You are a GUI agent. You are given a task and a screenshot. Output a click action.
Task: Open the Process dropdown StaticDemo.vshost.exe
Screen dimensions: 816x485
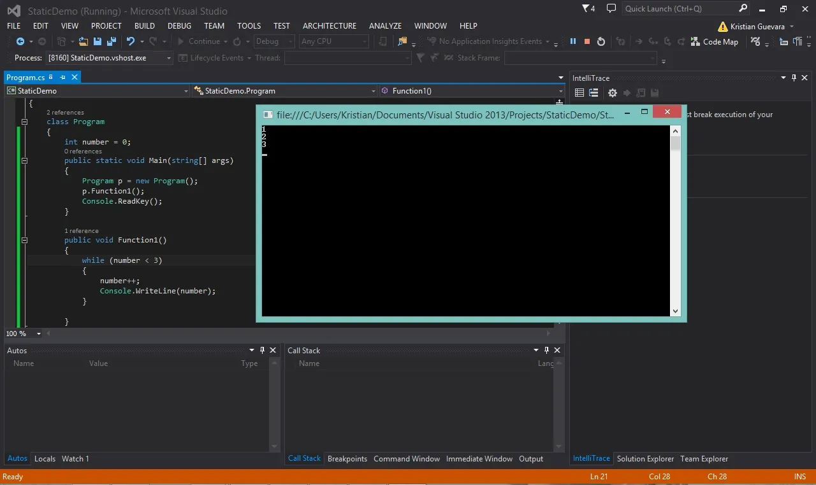click(x=109, y=58)
